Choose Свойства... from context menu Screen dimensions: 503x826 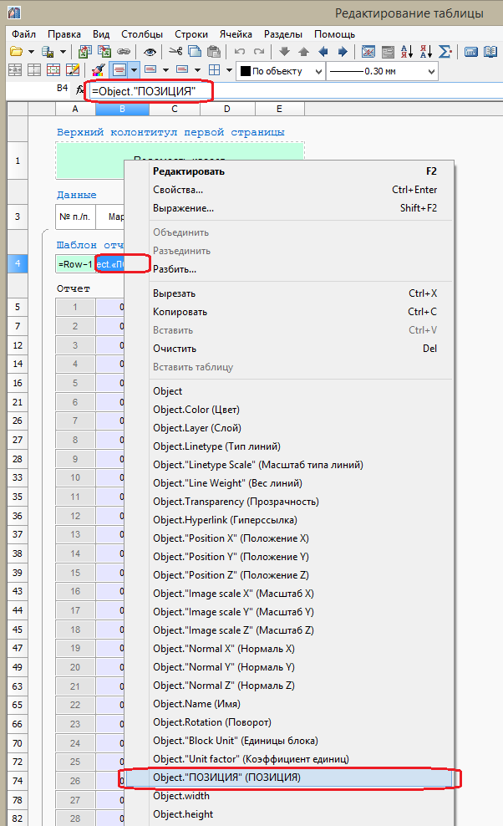point(289,190)
